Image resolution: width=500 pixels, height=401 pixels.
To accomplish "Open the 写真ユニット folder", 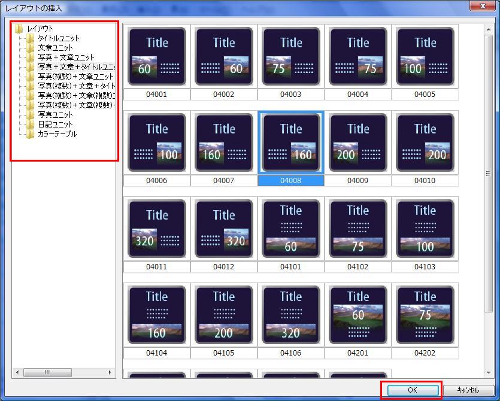I will click(x=55, y=114).
